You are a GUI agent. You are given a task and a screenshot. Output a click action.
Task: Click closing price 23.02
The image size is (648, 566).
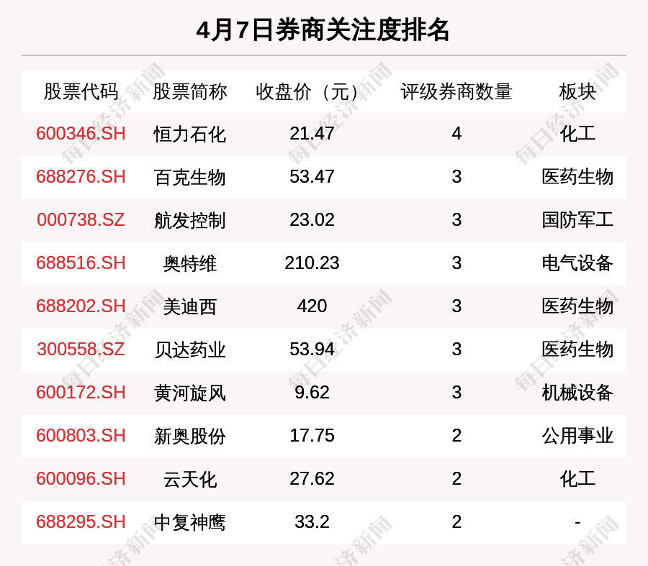point(312,219)
